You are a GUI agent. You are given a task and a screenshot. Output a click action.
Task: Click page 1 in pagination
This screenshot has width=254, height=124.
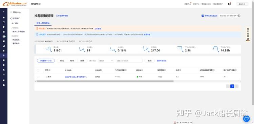pos(232,86)
